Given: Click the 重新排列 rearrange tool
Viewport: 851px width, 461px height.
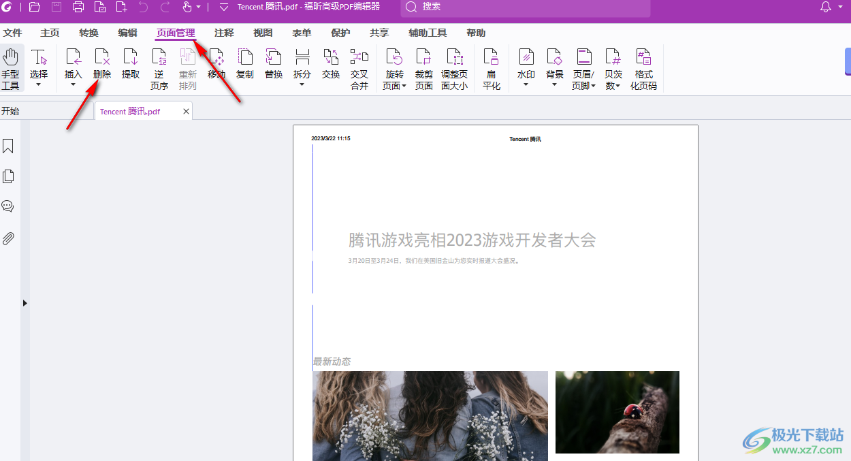Looking at the screenshot, I should tap(188, 68).
